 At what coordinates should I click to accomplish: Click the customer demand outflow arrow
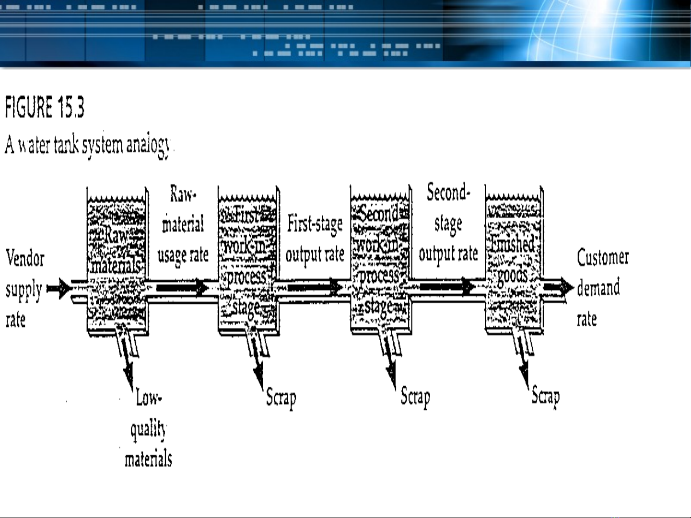558,288
